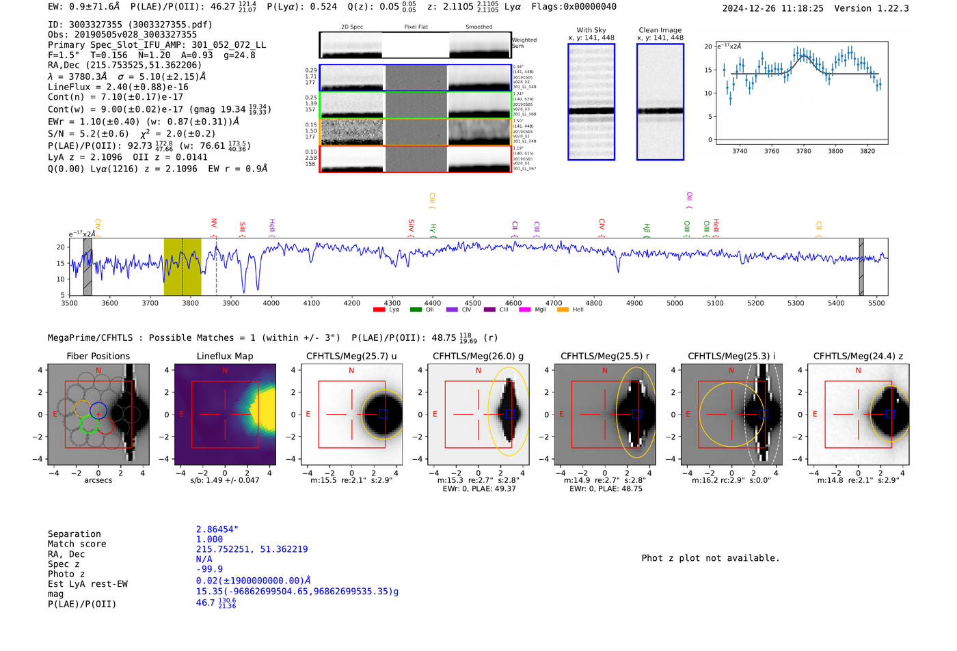The image size is (957, 651).
Task: Click the Clean Image panel
Action: point(660,102)
